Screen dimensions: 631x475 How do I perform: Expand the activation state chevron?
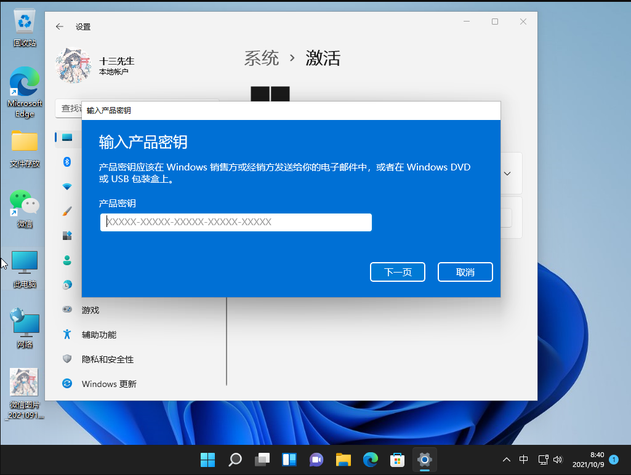[507, 173]
